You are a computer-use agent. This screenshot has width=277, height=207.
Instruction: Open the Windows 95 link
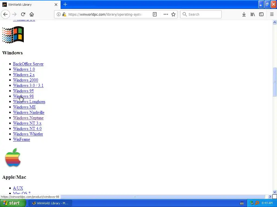tap(23, 91)
